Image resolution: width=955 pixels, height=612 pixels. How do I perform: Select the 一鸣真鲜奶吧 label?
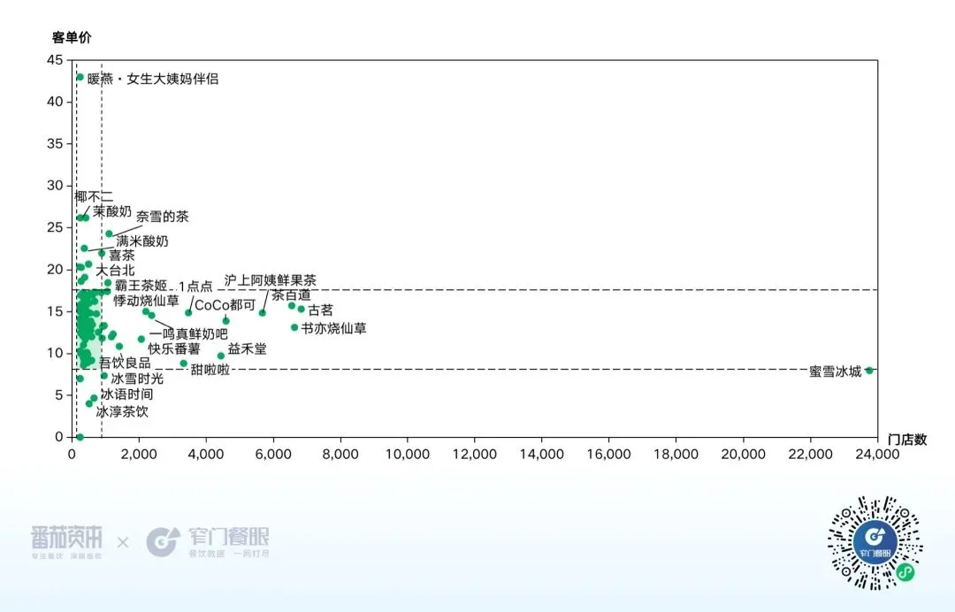click(x=189, y=333)
